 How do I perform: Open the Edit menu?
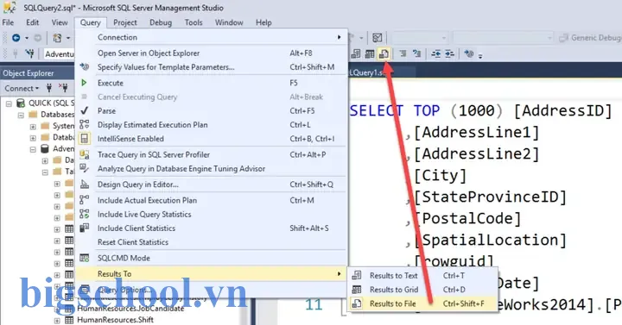pyautogui.click(x=33, y=22)
